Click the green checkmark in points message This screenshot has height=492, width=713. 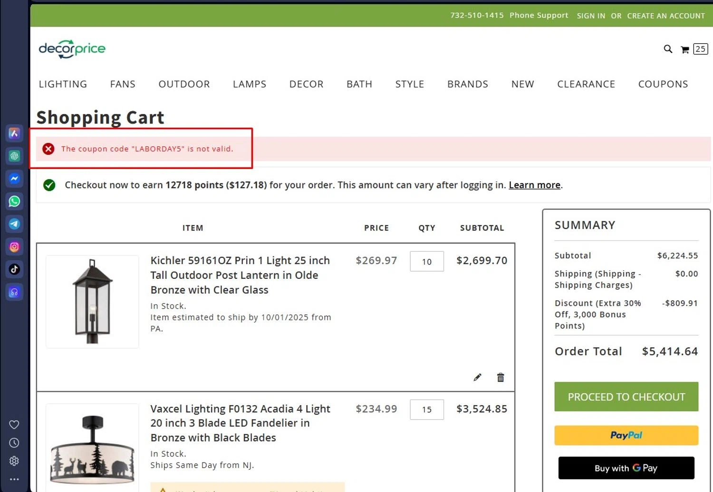49,185
